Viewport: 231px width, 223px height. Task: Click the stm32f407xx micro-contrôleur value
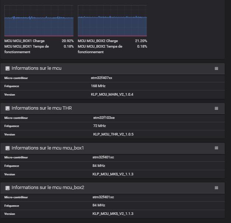pos(101,78)
